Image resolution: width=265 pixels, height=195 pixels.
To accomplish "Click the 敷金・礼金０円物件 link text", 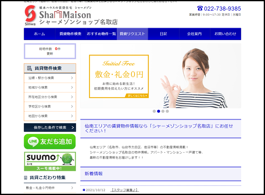I will 40,188.
